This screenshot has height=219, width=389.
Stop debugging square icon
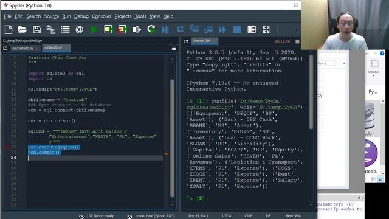click(x=237, y=30)
